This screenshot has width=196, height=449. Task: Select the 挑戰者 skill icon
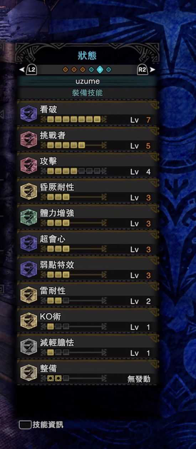29,140
